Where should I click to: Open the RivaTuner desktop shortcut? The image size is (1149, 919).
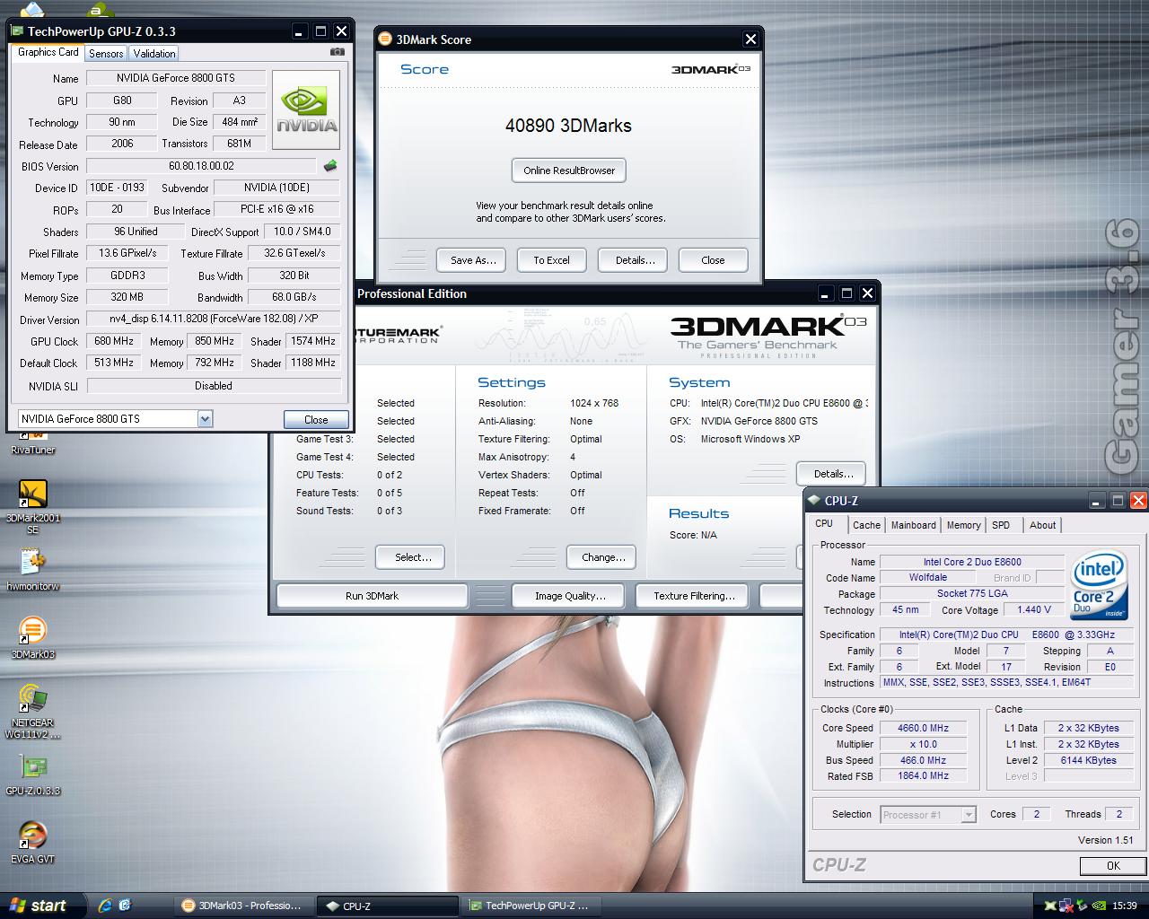click(32, 440)
